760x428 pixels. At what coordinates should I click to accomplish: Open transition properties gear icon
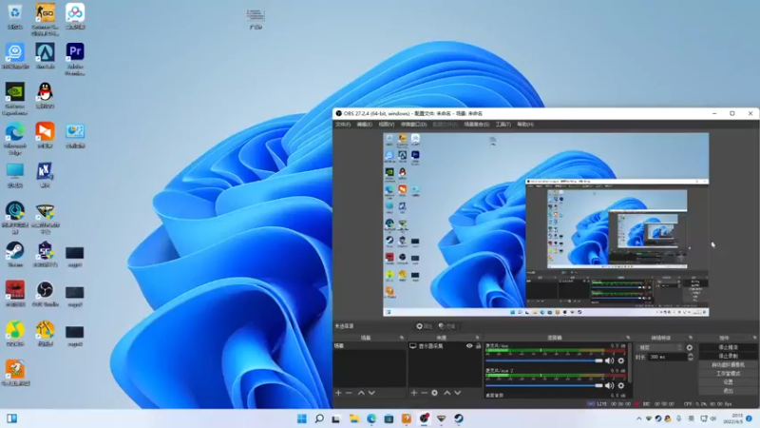[690, 347]
